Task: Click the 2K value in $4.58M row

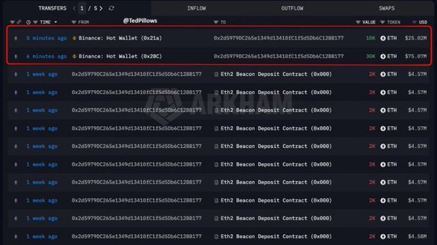Action: (372, 237)
